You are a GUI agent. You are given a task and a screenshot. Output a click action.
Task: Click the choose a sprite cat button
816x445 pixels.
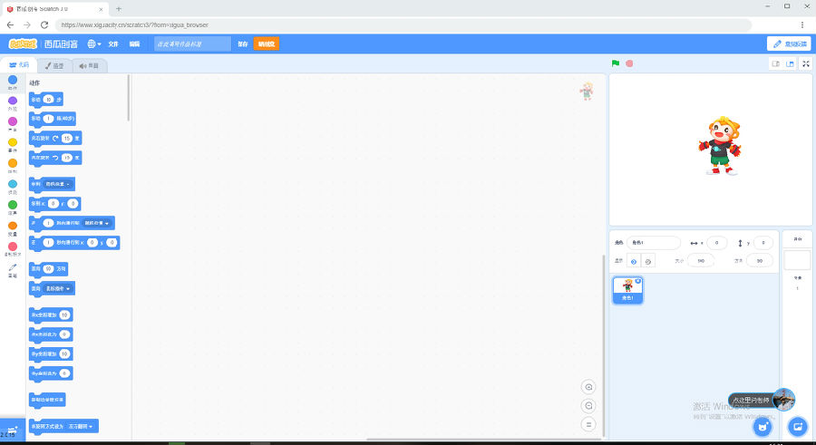[x=763, y=427]
